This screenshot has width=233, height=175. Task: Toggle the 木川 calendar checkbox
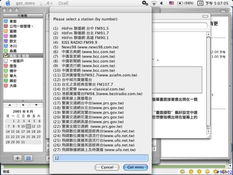click(x=6, y=46)
